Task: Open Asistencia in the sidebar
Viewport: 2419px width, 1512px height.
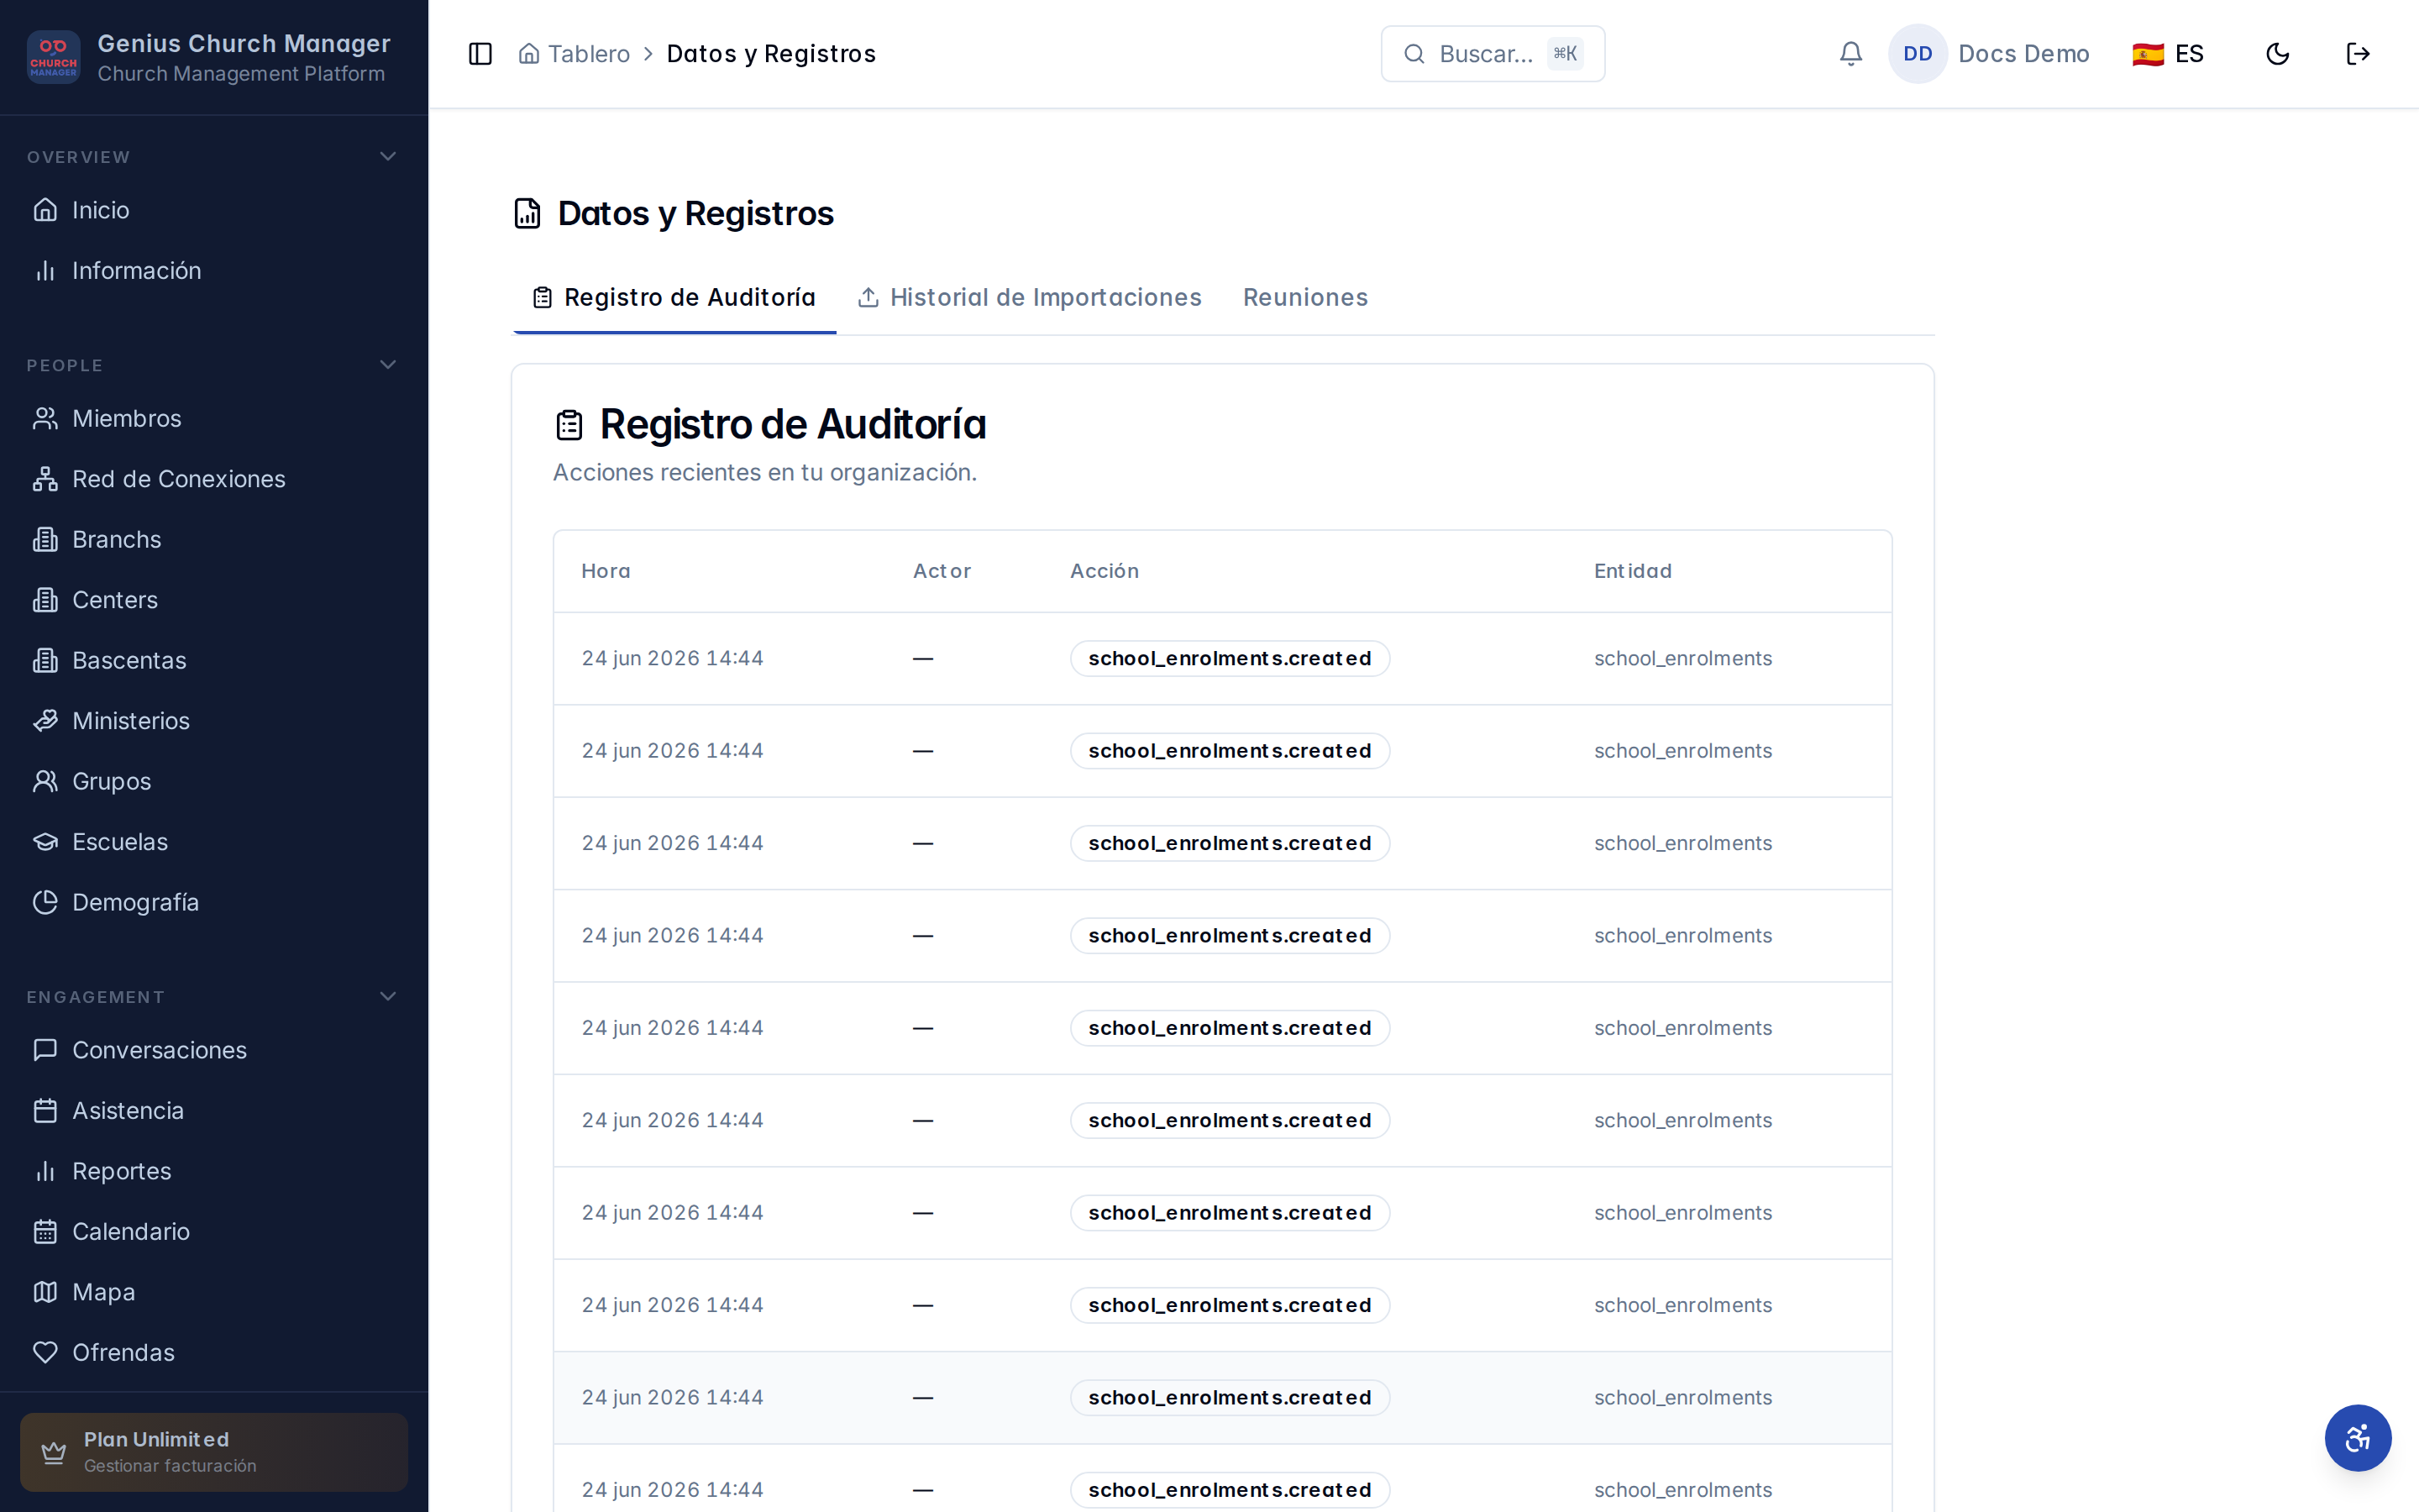Action: click(x=214, y=1110)
